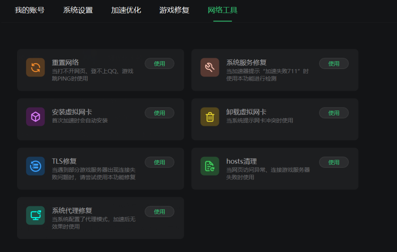
Task: Click 使用 for hosts清理
Action: pyautogui.click(x=334, y=162)
